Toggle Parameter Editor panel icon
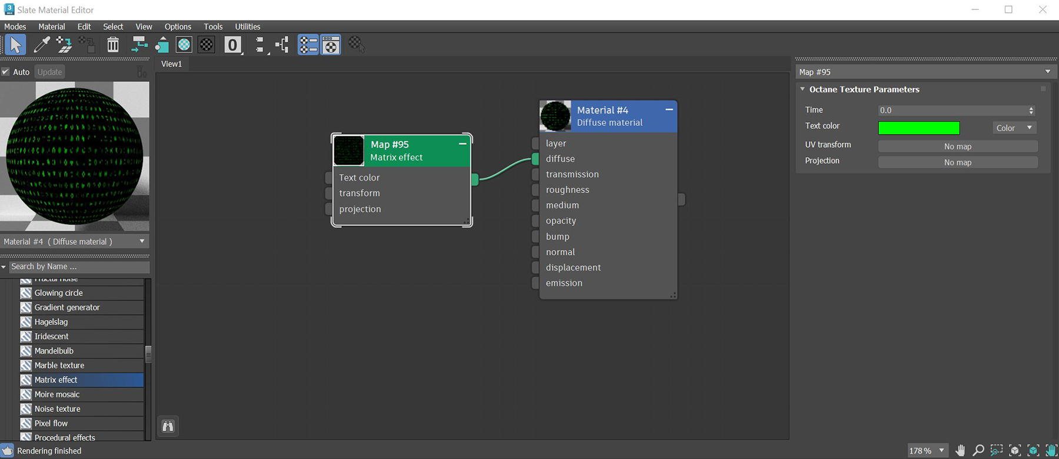This screenshot has width=1059, height=459. 331,45
